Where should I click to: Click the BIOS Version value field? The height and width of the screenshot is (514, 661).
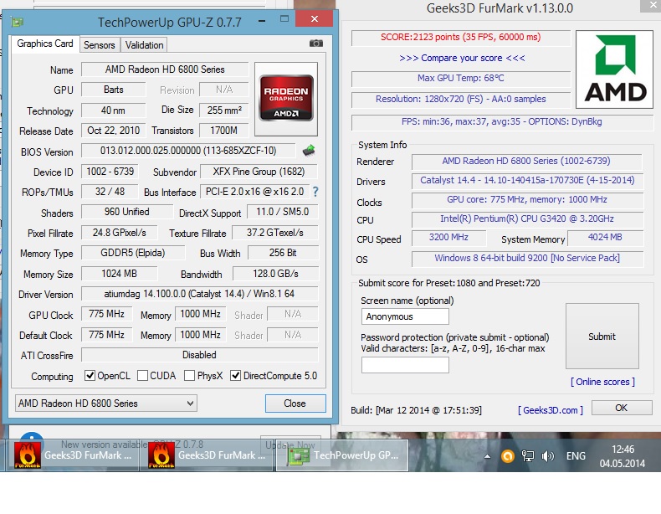tap(188, 151)
